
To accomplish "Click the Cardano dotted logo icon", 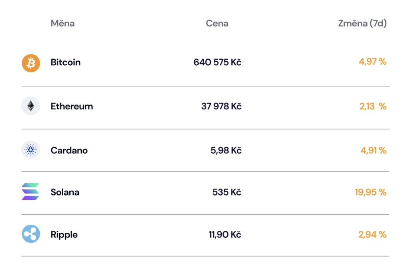I will click(30, 150).
